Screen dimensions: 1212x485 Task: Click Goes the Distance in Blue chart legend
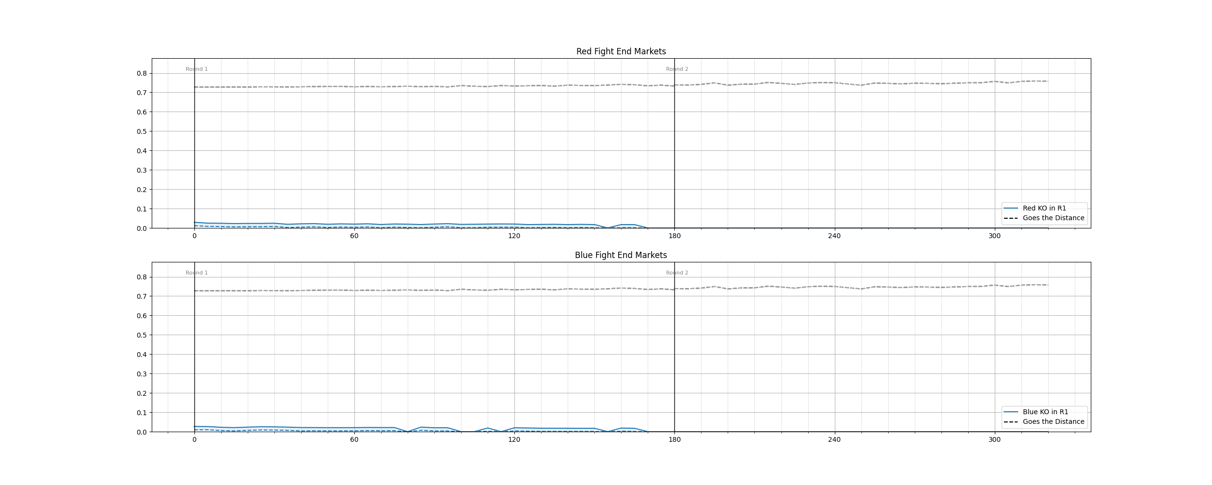point(1053,422)
